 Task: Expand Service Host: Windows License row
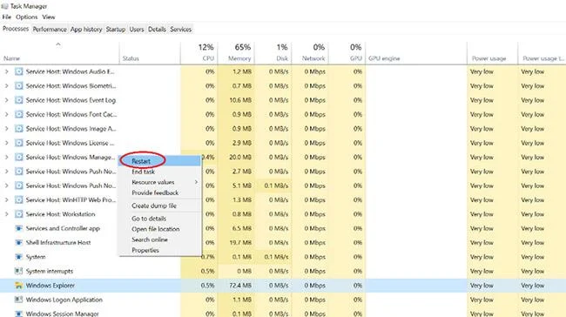[6, 143]
